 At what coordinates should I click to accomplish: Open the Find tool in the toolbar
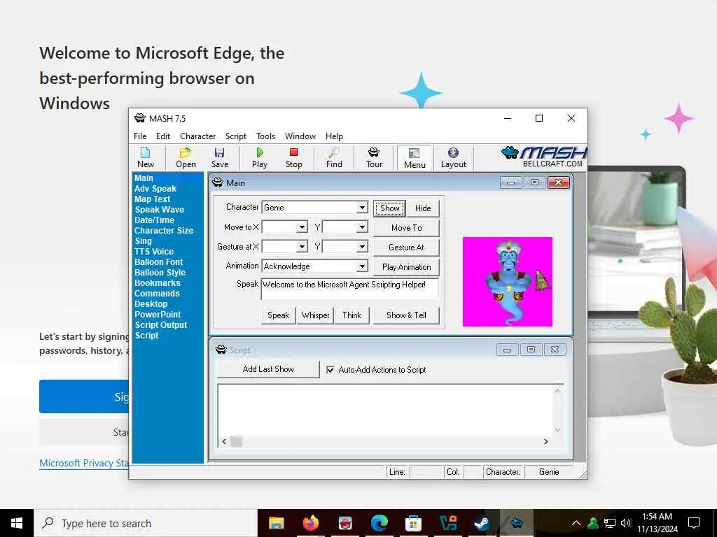(x=334, y=157)
